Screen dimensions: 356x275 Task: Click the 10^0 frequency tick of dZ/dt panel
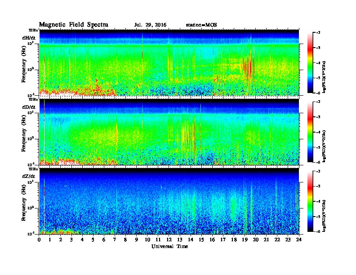click(30, 208)
